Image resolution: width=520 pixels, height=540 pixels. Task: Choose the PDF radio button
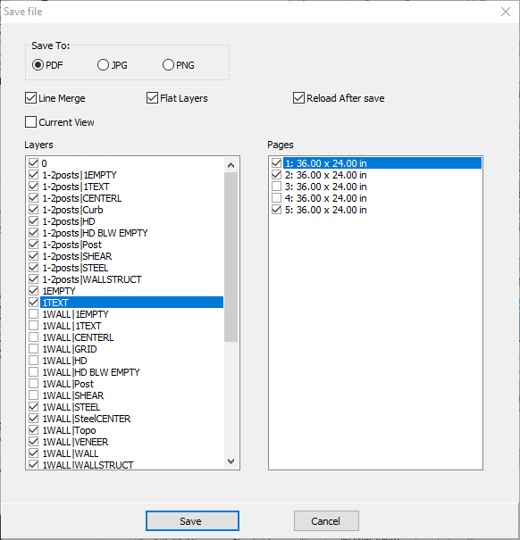tap(38, 65)
